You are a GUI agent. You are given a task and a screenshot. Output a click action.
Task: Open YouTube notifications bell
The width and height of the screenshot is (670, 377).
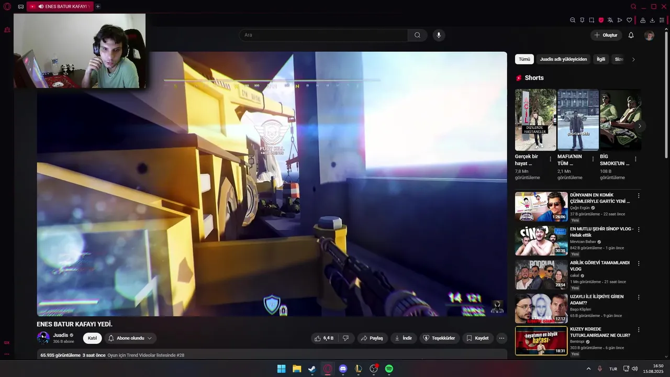631,35
